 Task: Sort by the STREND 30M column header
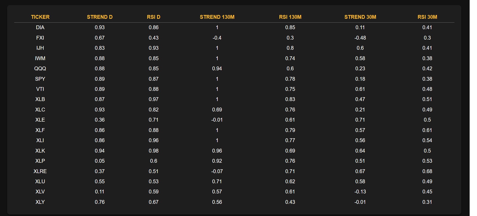pos(360,17)
